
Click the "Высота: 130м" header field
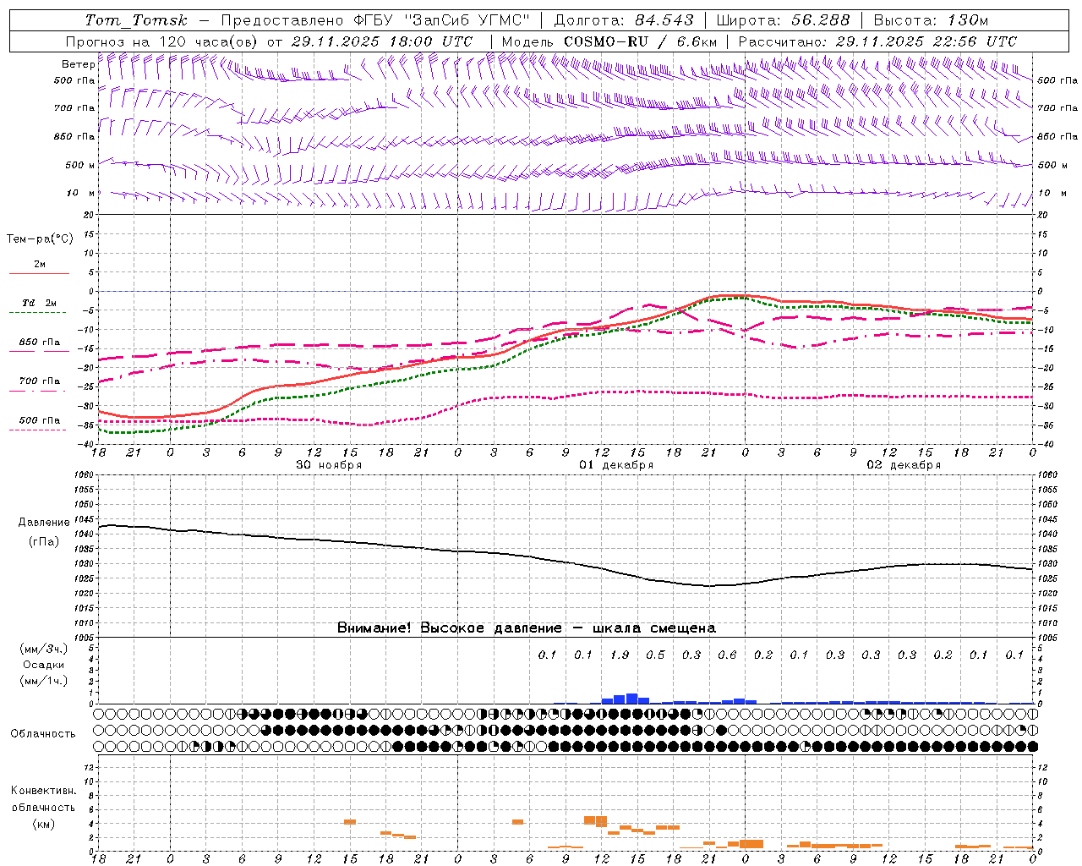pos(931,20)
